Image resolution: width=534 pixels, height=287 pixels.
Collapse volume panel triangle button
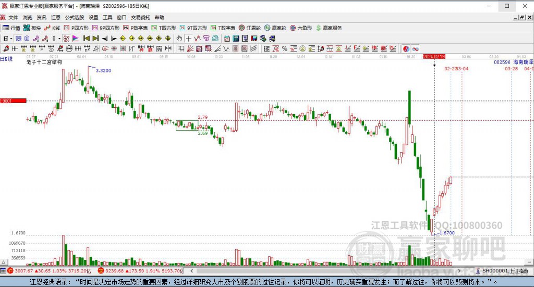pos(4,262)
